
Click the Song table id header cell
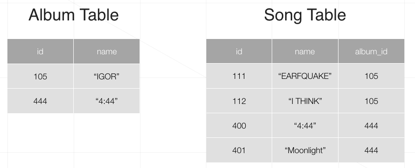(239, 51)
